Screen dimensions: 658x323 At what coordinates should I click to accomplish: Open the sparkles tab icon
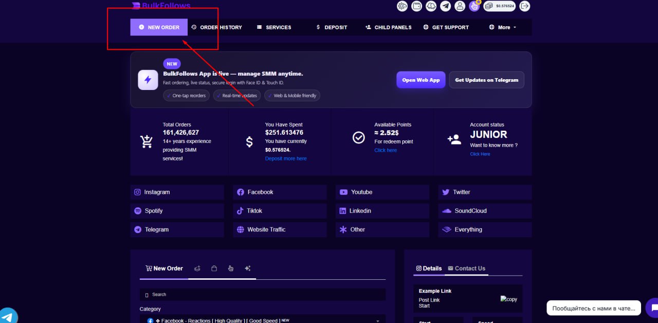[x=248, y=268]
